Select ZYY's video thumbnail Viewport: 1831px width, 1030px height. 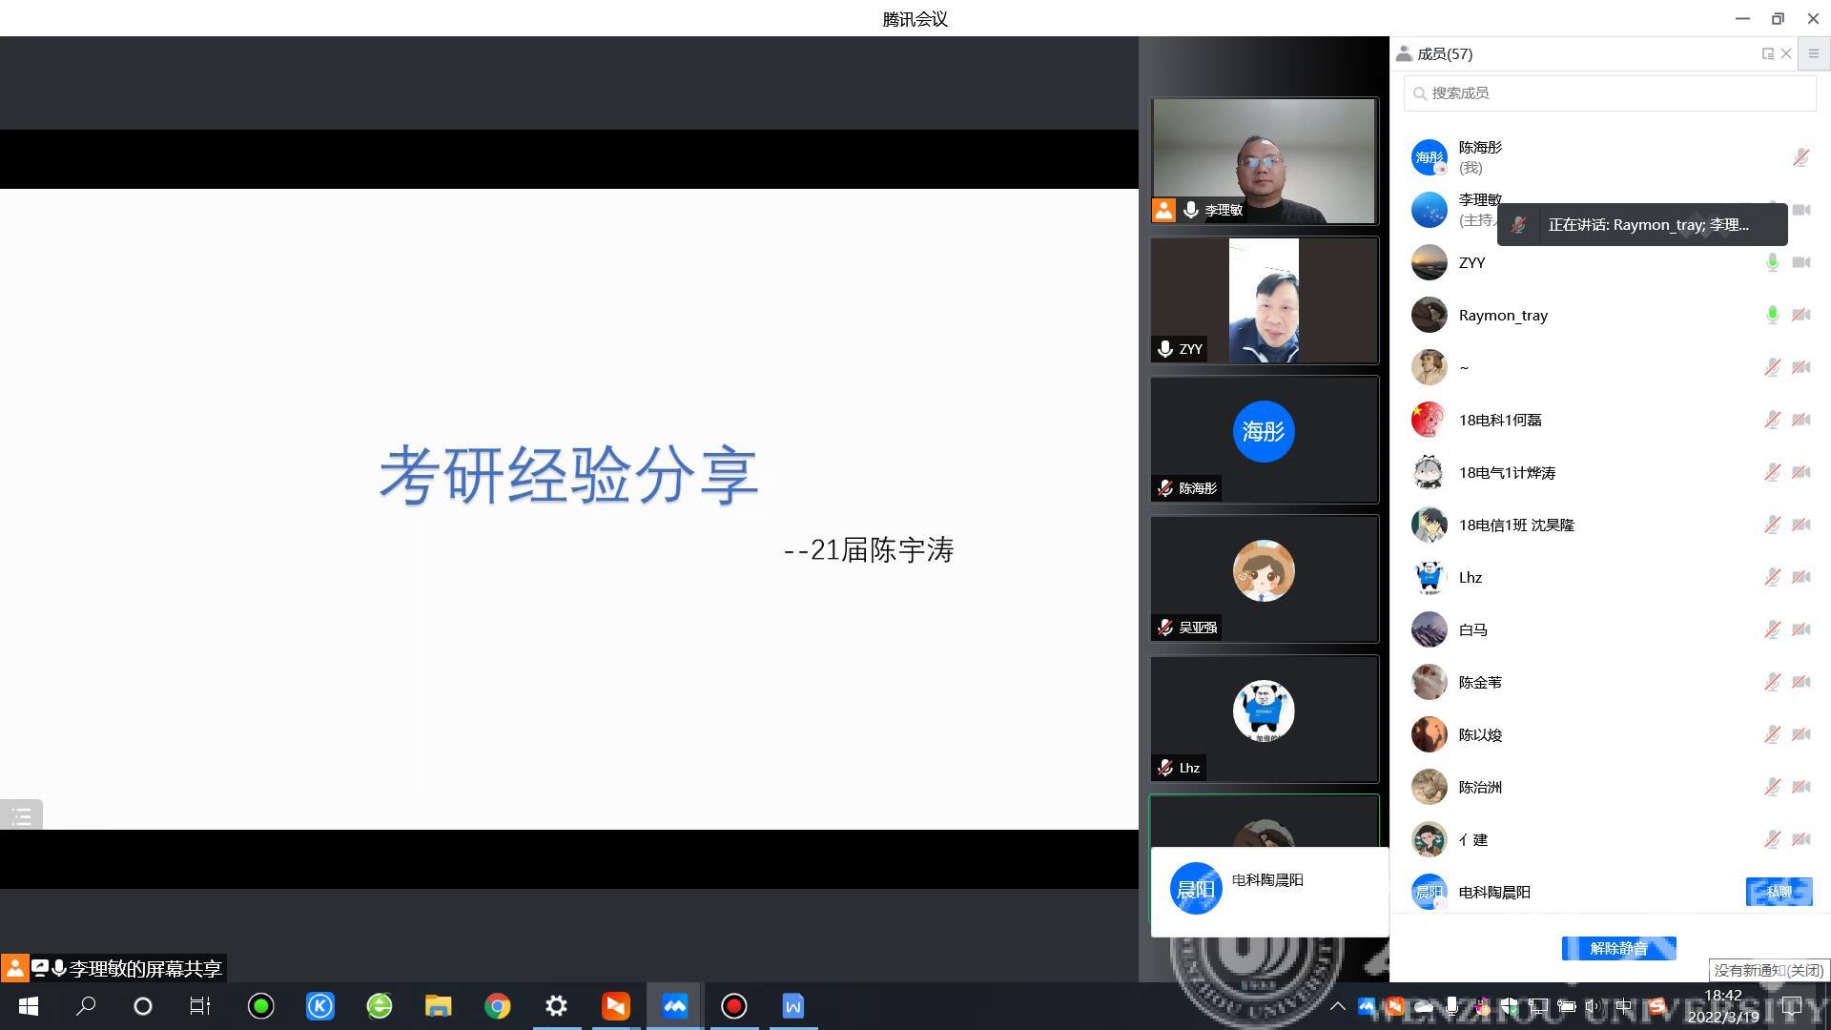[1264, 300]
